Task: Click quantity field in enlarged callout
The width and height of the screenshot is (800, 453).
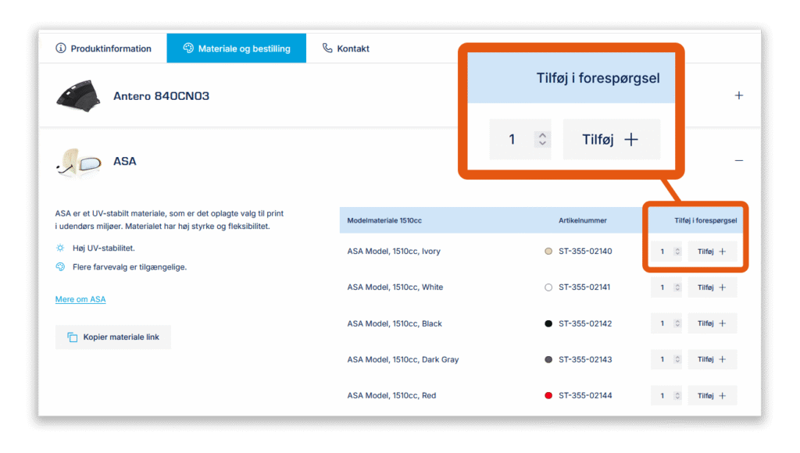Action: click(512, 140)
